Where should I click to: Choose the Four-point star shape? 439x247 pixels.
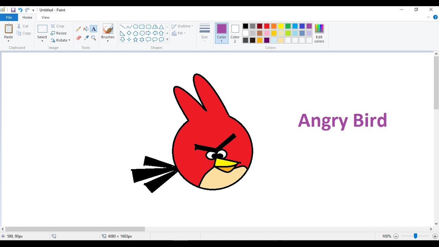click(x=129, y=39)
